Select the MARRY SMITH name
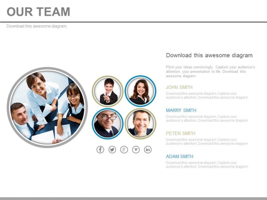The width and height of the screenshot is (267, 200). click(x=181, y=110)
